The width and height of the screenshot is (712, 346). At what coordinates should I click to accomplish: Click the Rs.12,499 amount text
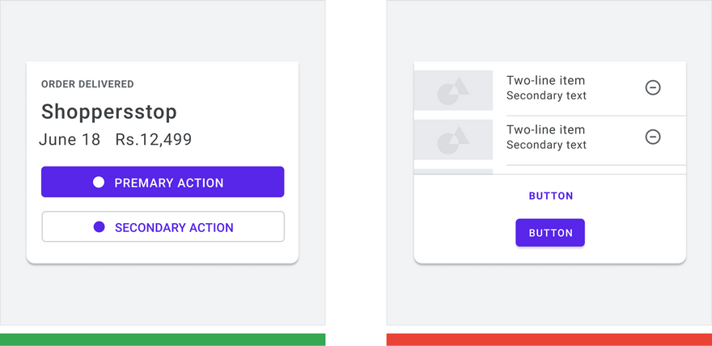[154, 140]
